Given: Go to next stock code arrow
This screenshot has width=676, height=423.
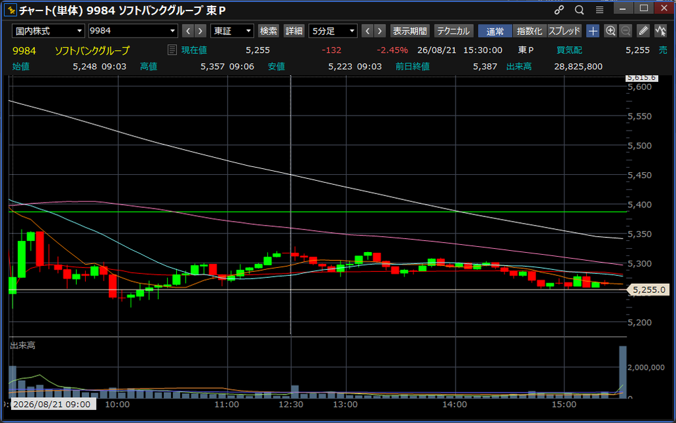Looking at the screenshot, I should click(200, 31).
